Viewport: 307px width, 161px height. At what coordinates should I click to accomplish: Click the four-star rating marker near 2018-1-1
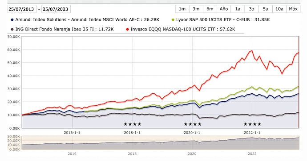coord(133,124)
